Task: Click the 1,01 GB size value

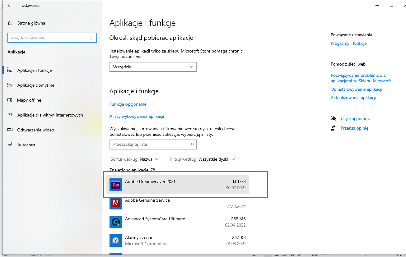Action: point(239,181)
